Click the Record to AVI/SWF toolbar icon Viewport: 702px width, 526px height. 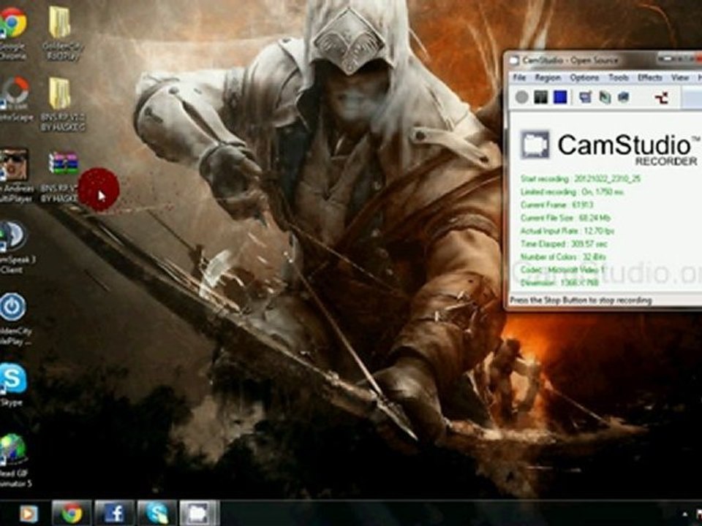[x=605, y=97]
